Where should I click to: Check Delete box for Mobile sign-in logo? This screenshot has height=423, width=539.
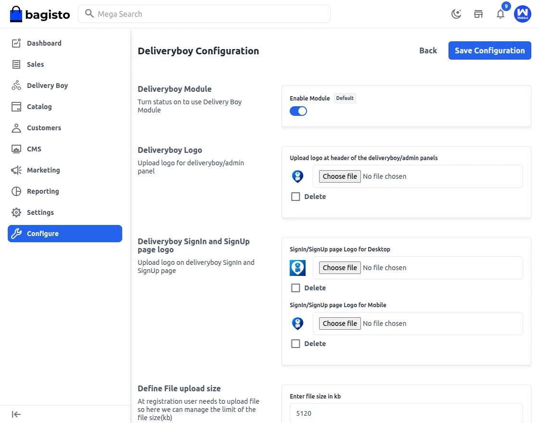(x=295, y=344)
